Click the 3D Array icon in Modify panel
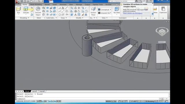The width and height of the screenshot is (185, 104). tap(72, 14)
